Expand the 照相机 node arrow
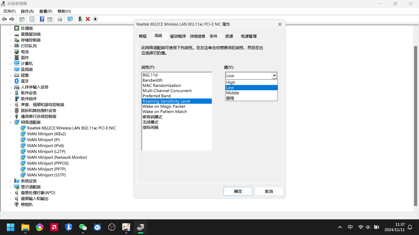 click(10, 204)
